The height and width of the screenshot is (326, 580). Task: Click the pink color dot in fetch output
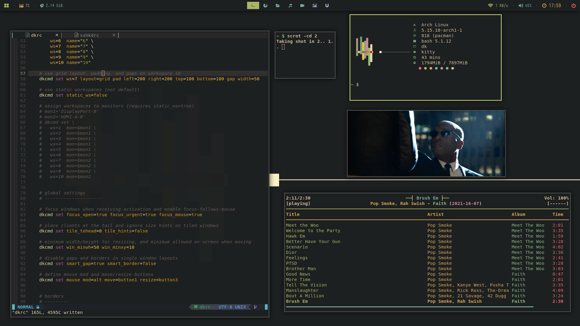(442, 68)
